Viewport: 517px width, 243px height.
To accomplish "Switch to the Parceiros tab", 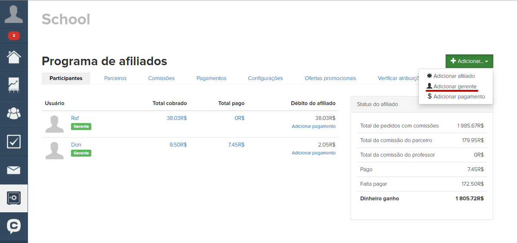I will click(x=115, y=78).
